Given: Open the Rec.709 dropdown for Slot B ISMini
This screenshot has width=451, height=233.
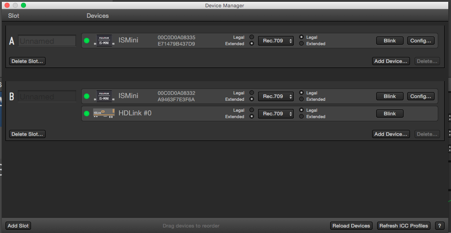Looking at the screenshot, I should 276,96.
